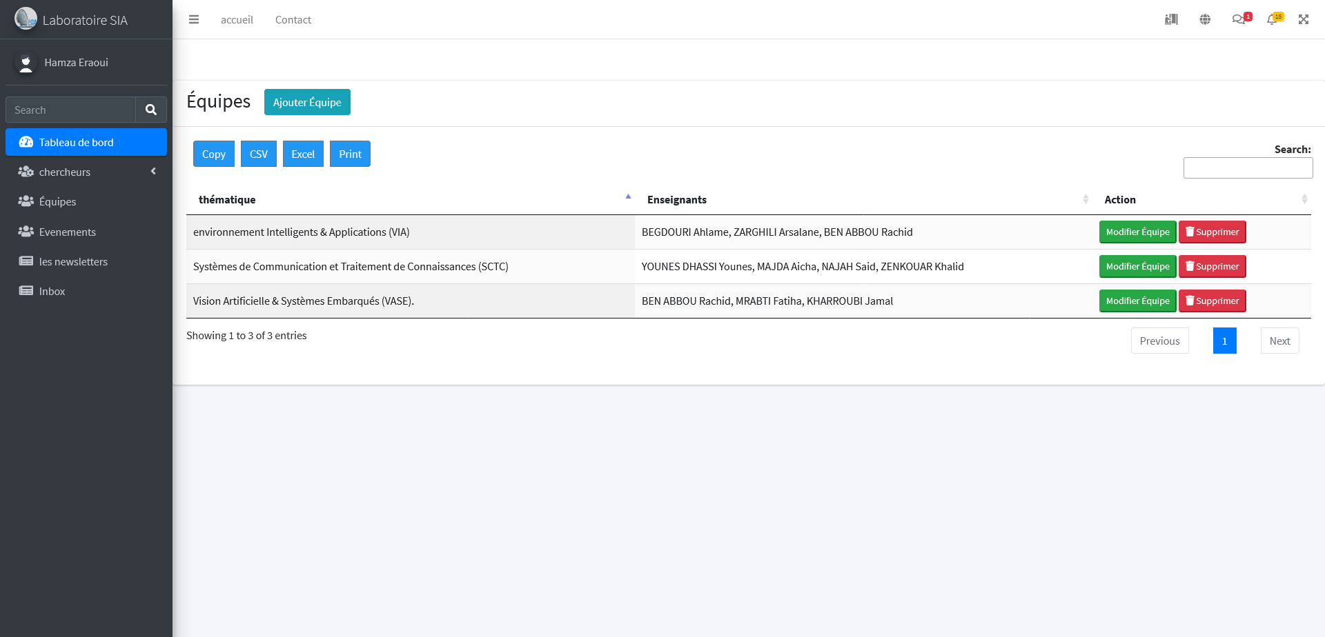Select page 1 in pagination
Image resolution: width=1325 pixels, height=637 pixels.
1224,341
